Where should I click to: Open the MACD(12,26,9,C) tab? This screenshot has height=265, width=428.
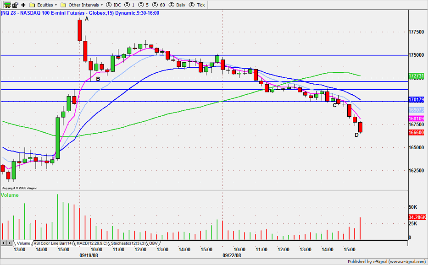92,243
